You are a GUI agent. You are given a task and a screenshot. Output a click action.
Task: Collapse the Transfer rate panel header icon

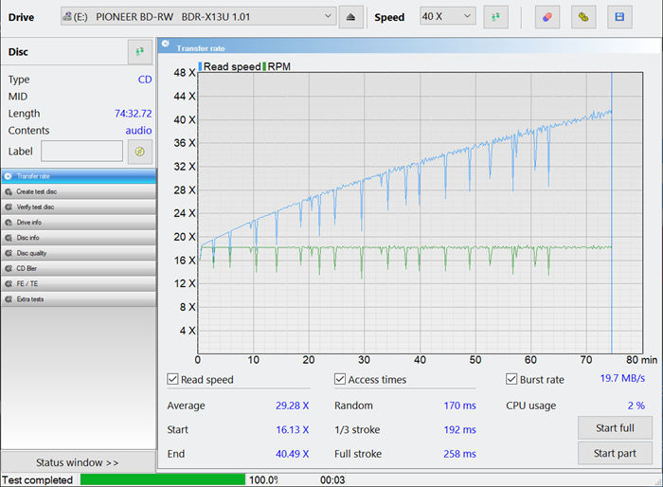[166, 46]
